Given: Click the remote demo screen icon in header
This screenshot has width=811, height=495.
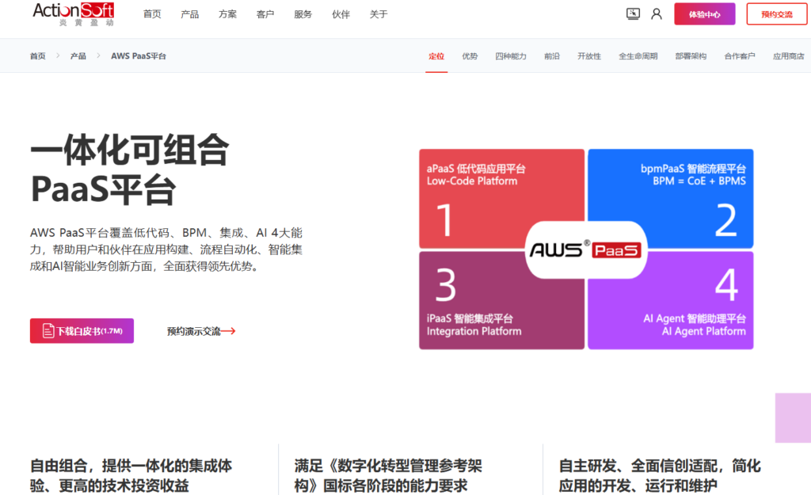Looking at the screenshot, I should pyautogui.click(x=632, y=13).
